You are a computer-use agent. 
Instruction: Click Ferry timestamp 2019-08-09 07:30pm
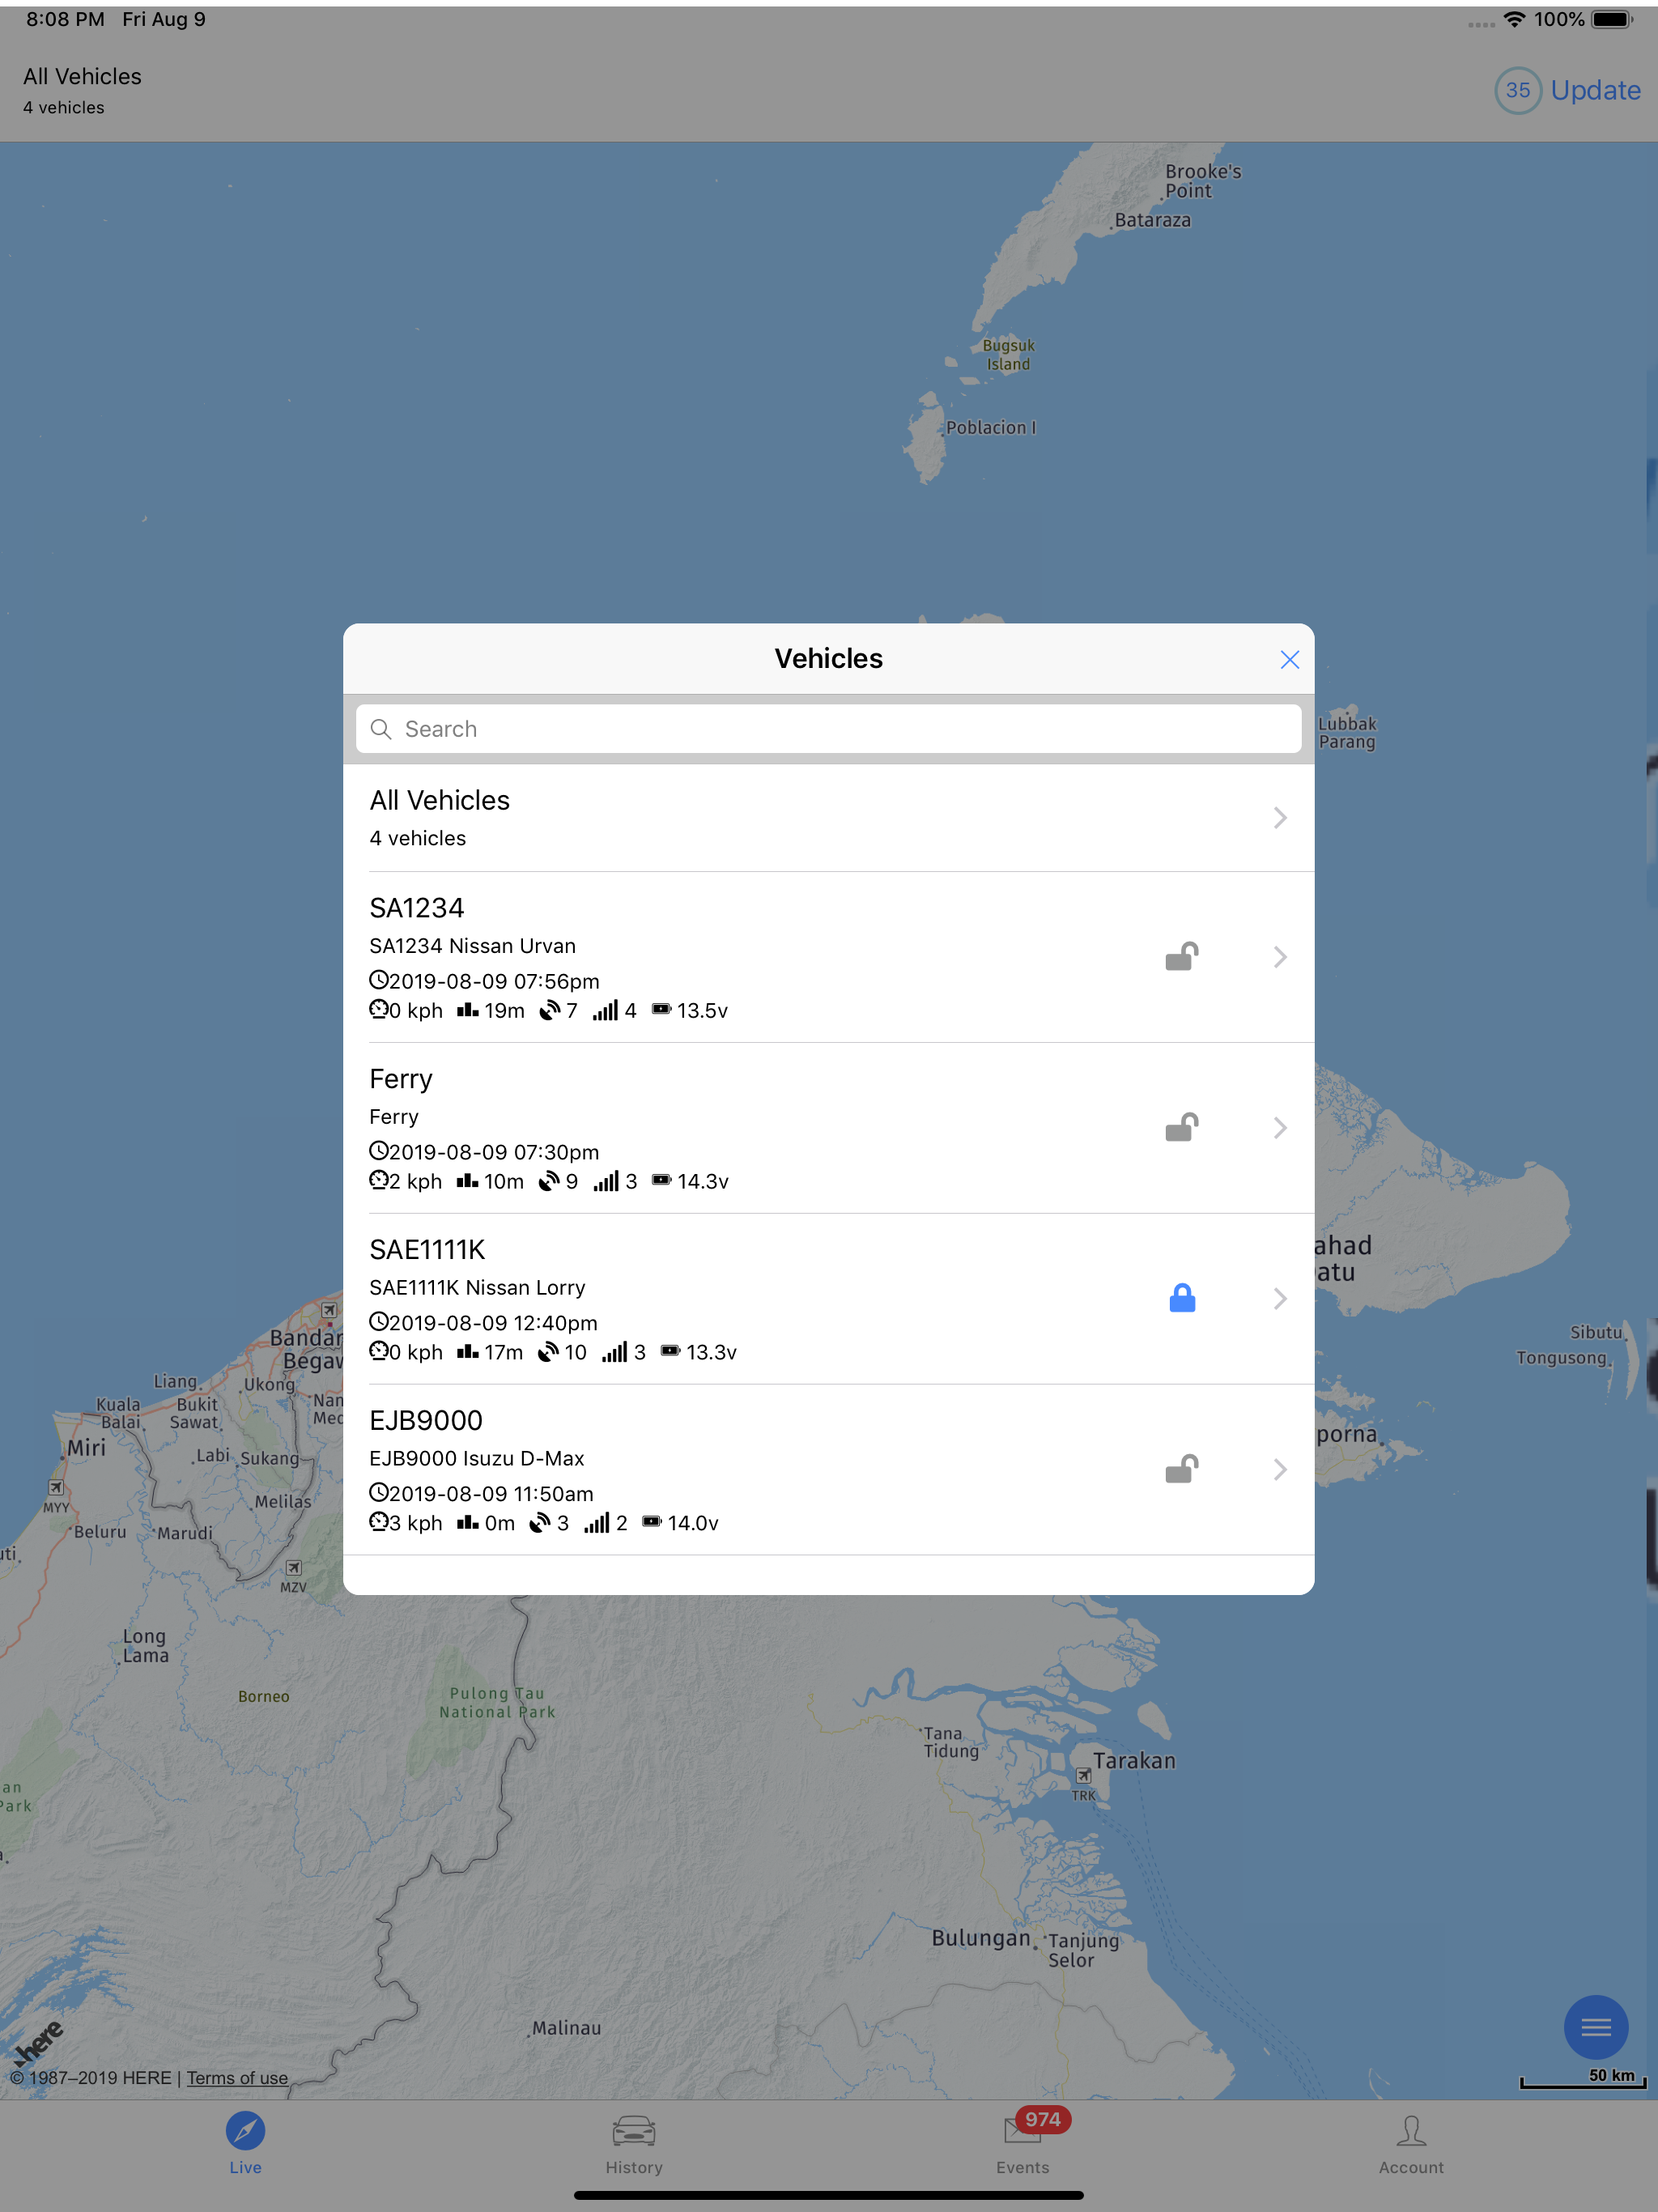(493, 1152)
